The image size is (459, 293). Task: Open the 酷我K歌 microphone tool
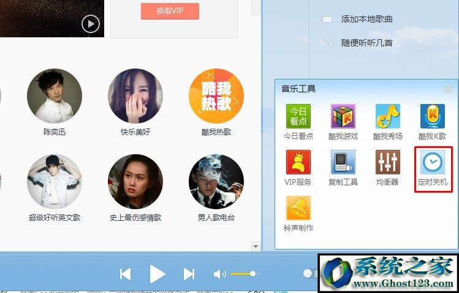pos(433,116)
